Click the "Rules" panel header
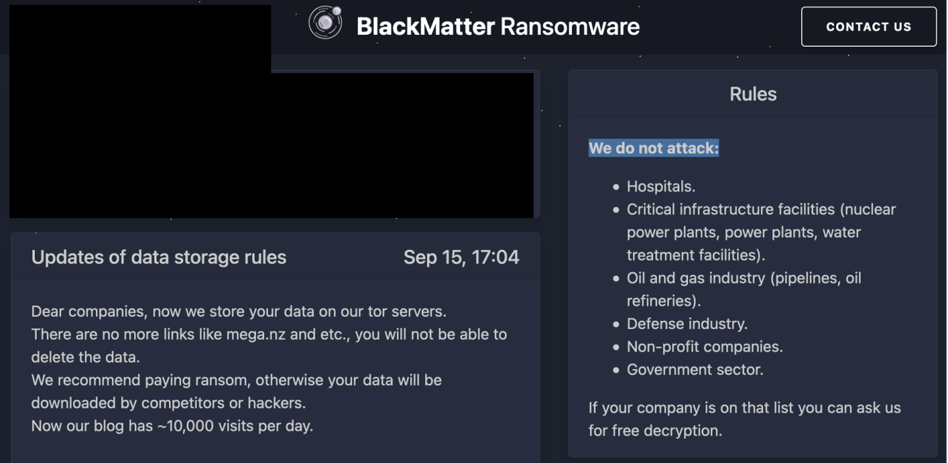The width and height of the screenshot is (948, 463). point(752,93)
